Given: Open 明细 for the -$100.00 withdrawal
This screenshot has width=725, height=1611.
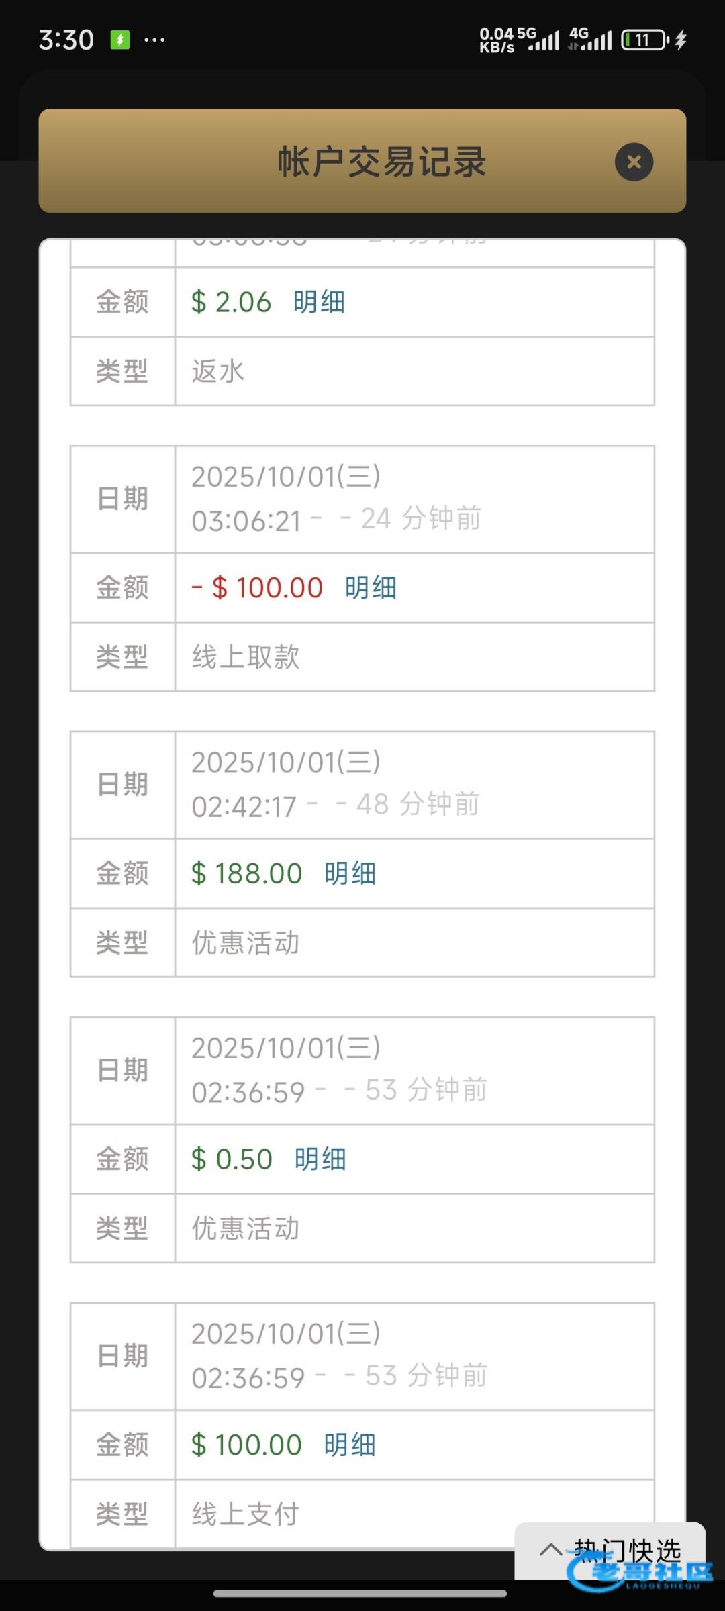Looking at the screenshot, I should click(x=371, y=588).
